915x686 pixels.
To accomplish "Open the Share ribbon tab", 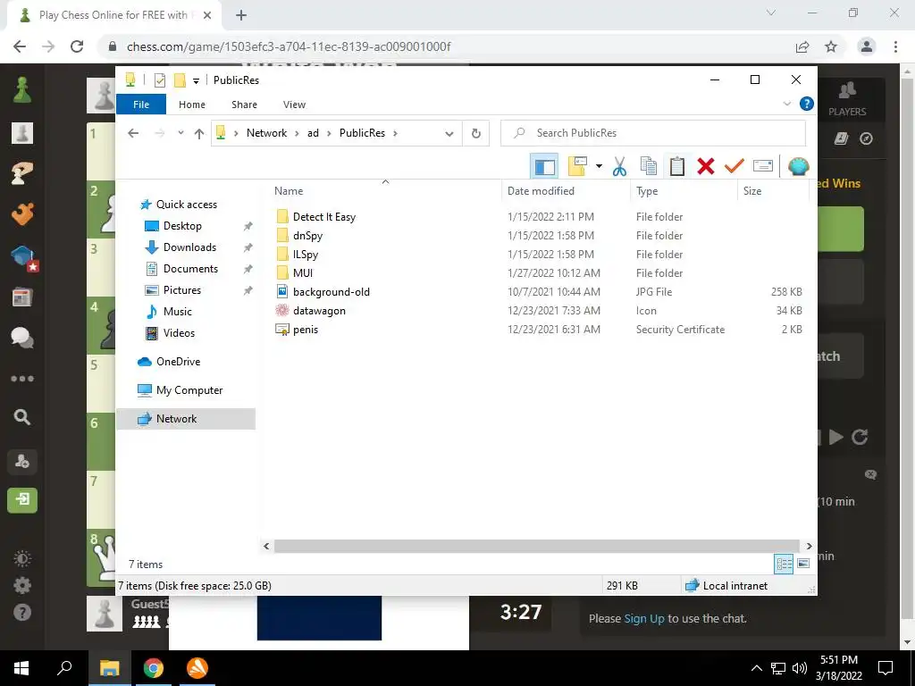I will point(244,105).
